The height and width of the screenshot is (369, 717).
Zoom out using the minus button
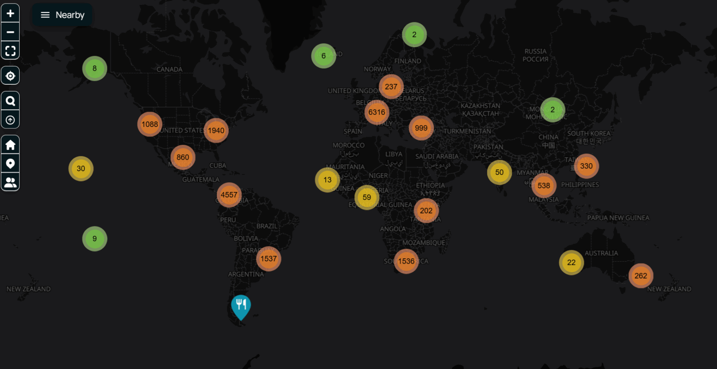(10, 32)
